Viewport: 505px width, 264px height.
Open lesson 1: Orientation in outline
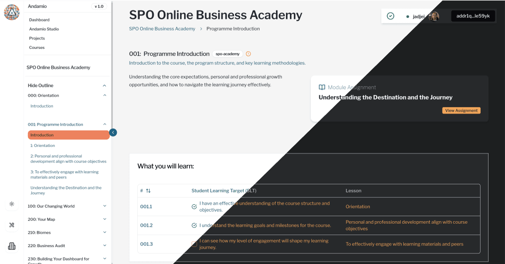(43, 145)
